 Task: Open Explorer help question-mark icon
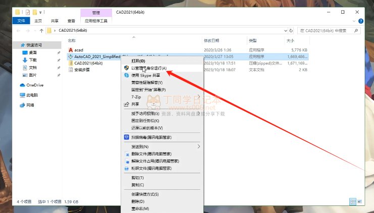pos(361,21)
